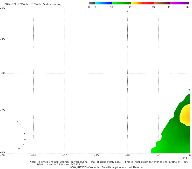Click the longitude axis label '-15'

[x=96, y=155]
